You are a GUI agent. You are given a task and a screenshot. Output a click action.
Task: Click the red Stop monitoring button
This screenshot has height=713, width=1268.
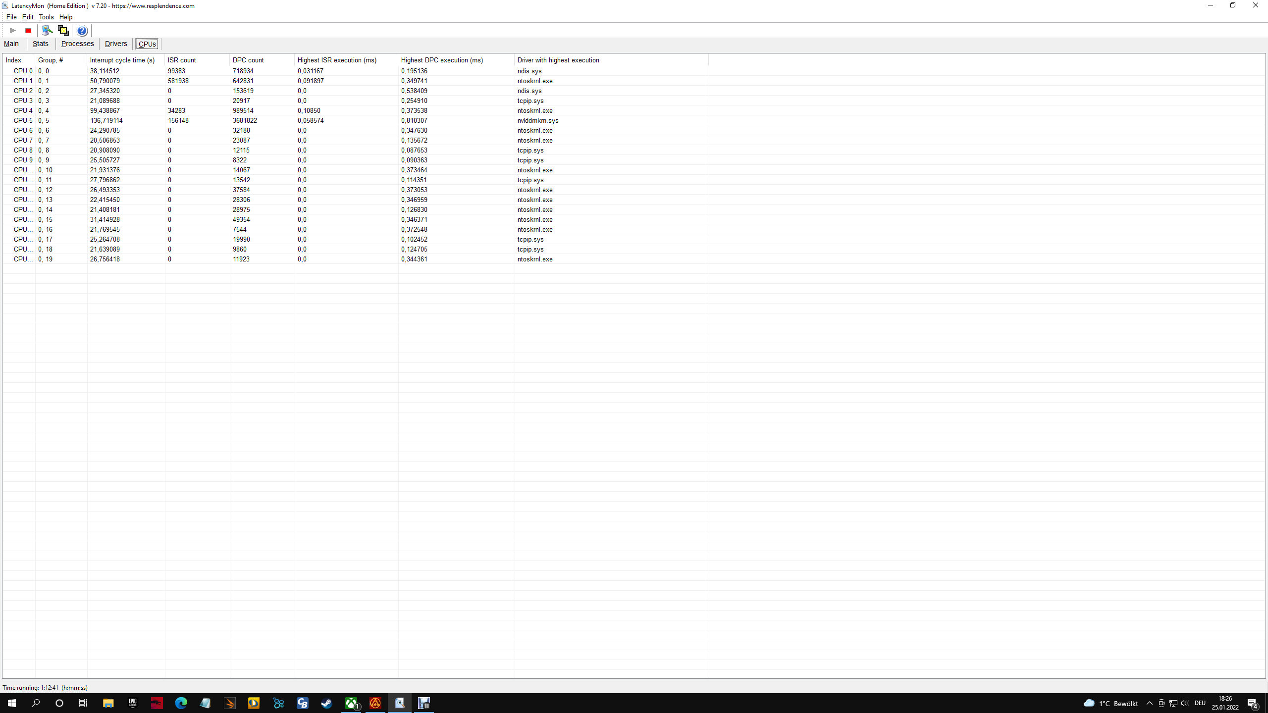pos(28,31)
